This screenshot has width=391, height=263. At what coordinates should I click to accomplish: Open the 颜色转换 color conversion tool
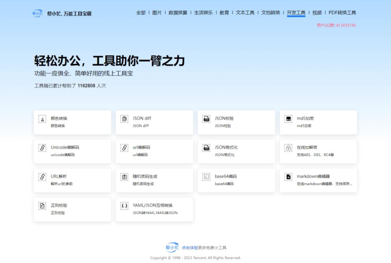pos(72,122)
